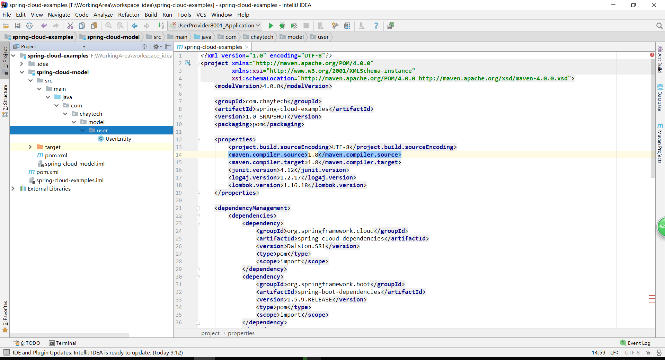Run UserProvider8001_Application with the green play icon

coord(271,26)
